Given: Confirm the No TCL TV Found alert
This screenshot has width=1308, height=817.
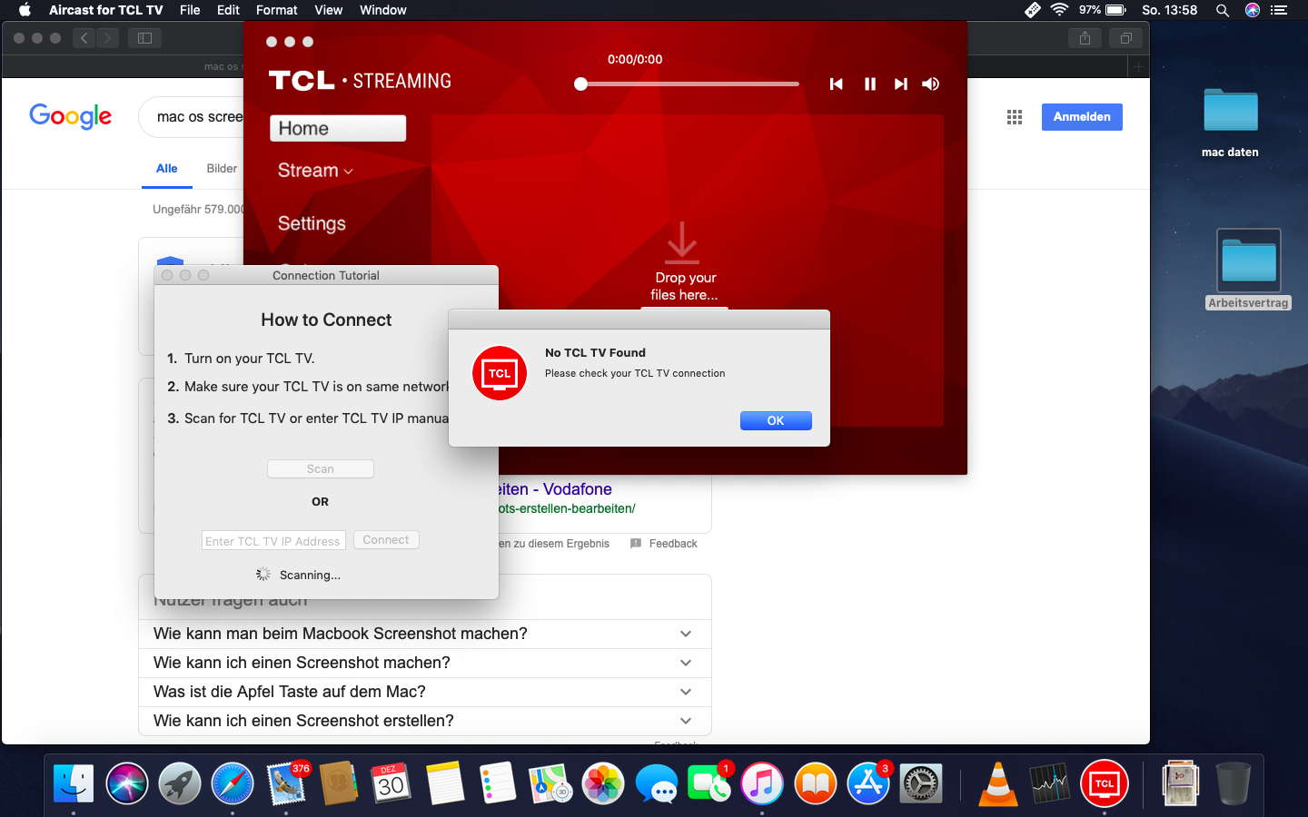Looking at the screenshot, I should [776, 420].
